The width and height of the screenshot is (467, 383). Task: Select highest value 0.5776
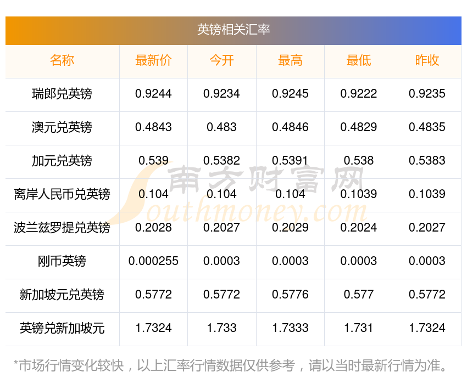click(290, 295)
